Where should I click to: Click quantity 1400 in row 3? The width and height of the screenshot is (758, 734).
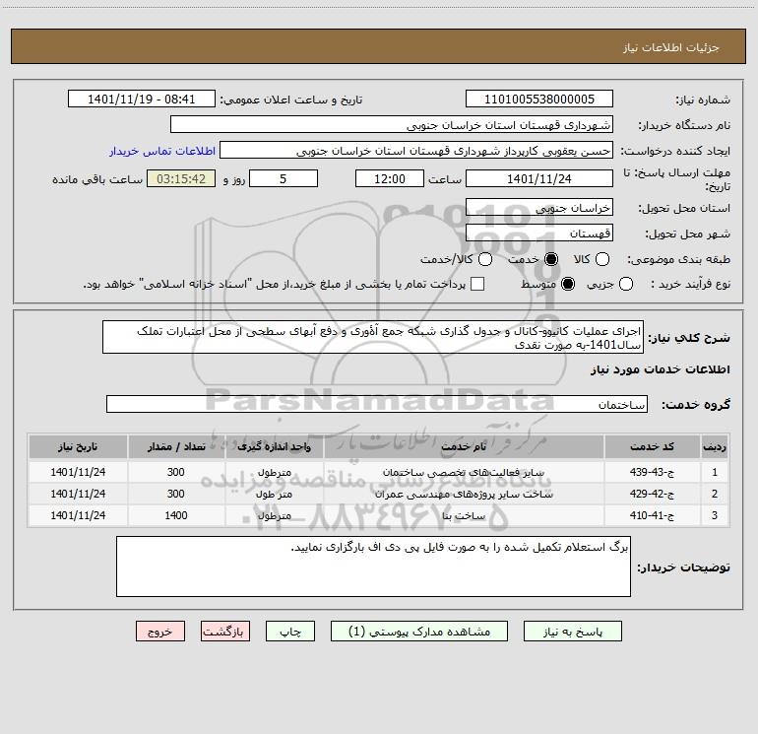coord(176,516)
